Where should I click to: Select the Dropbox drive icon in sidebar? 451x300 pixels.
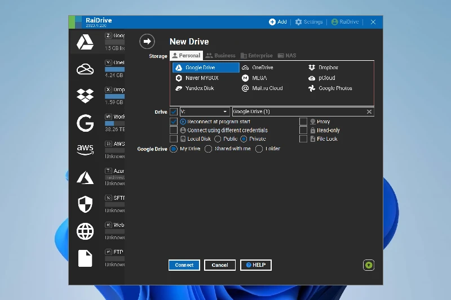pos(85,96)
